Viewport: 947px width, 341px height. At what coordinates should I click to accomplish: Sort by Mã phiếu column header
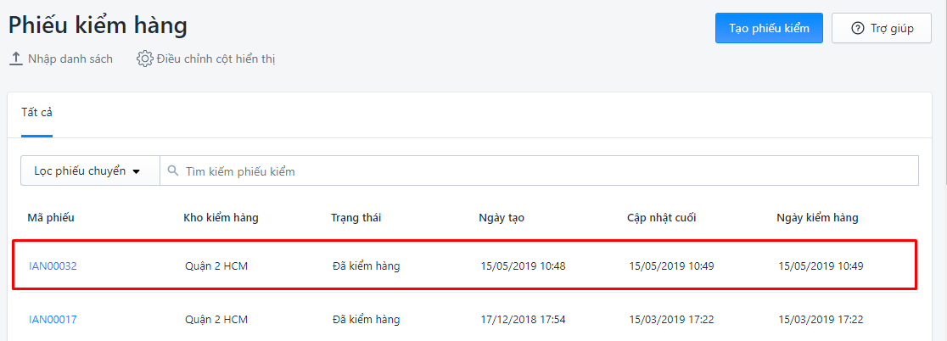pos(51,218)
